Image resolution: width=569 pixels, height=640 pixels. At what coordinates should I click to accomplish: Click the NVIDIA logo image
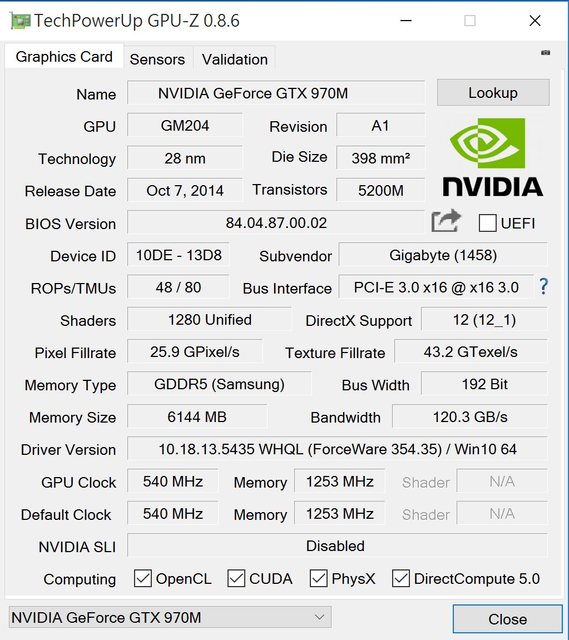(493, 157)
